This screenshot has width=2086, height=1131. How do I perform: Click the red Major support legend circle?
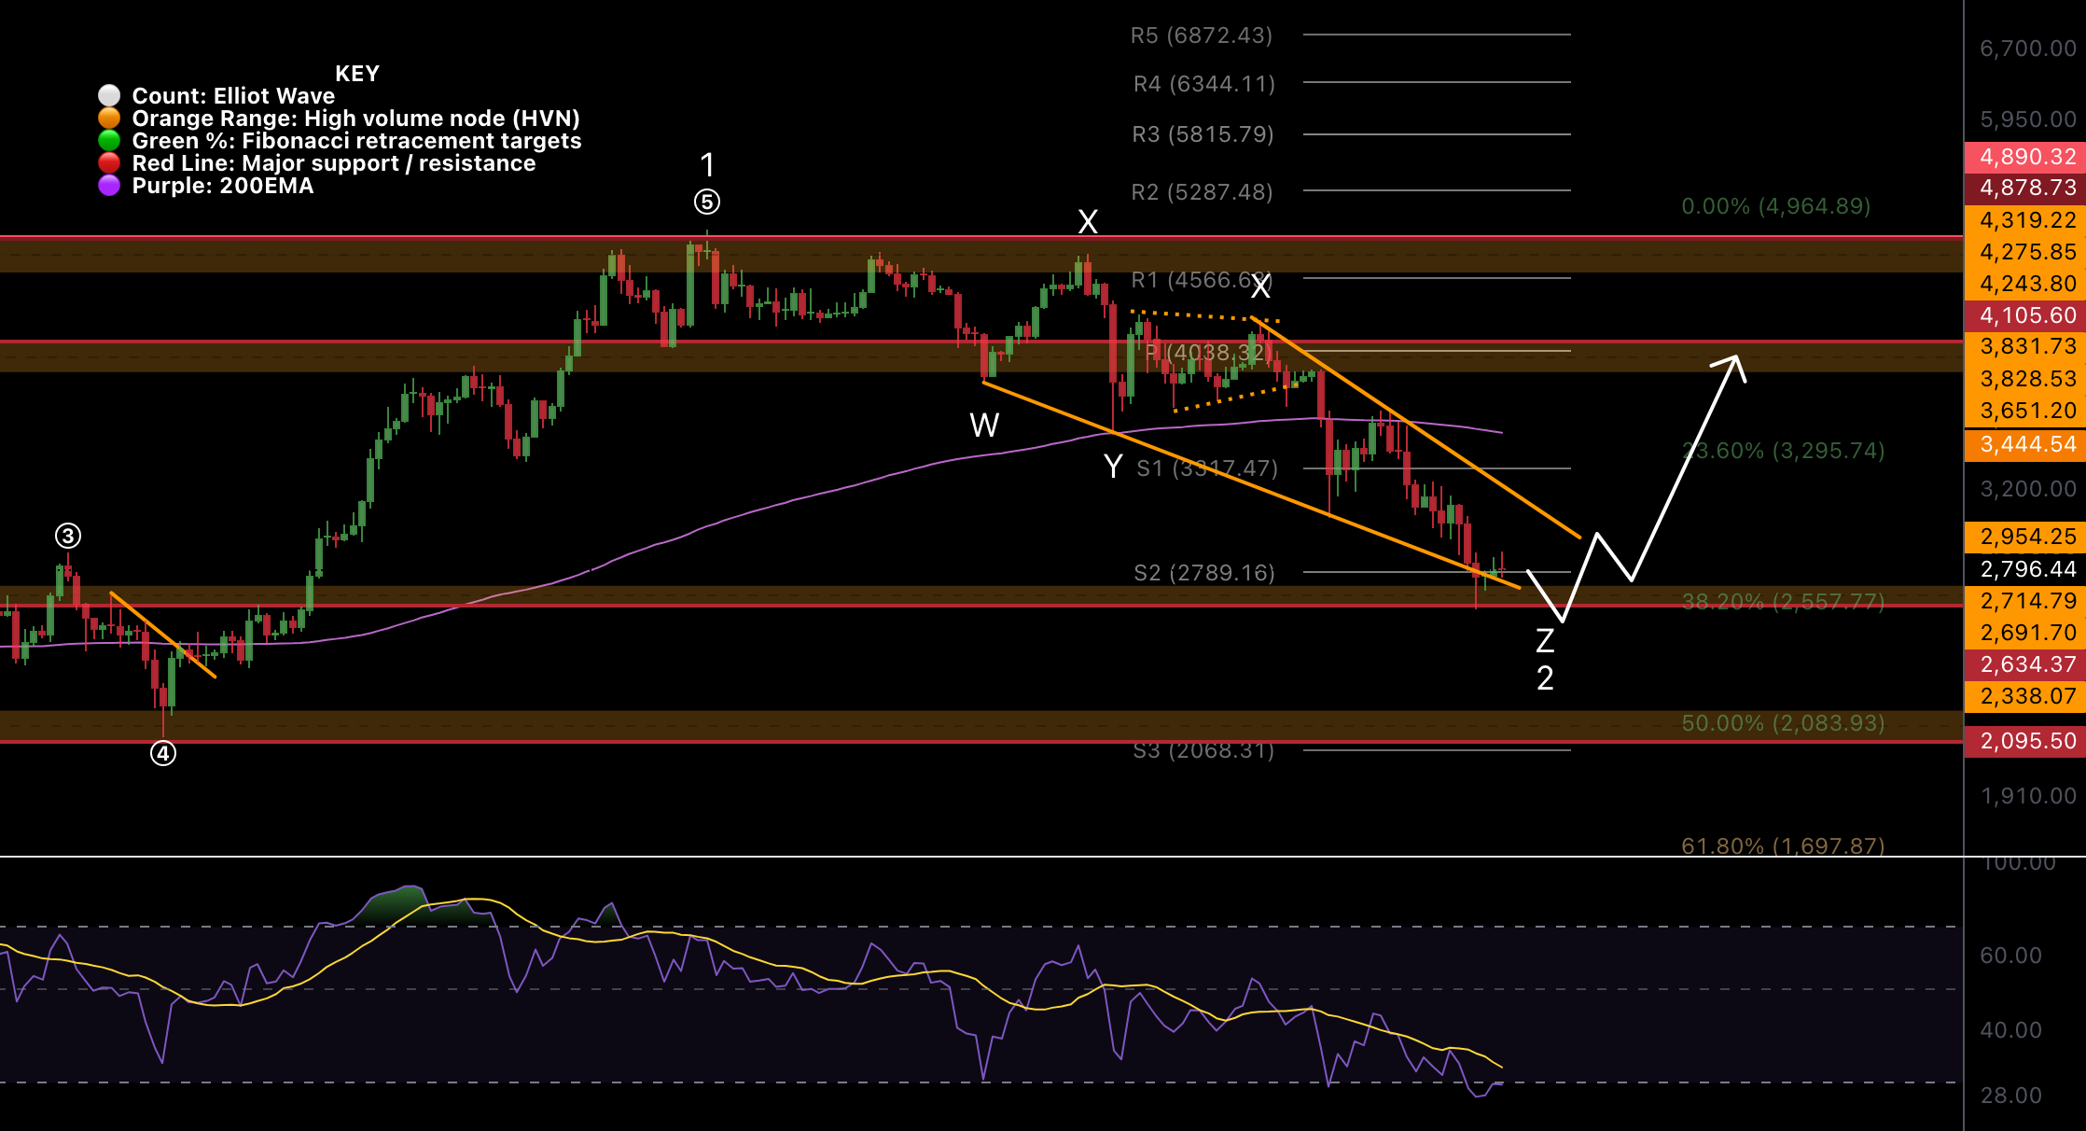(109, 162)
